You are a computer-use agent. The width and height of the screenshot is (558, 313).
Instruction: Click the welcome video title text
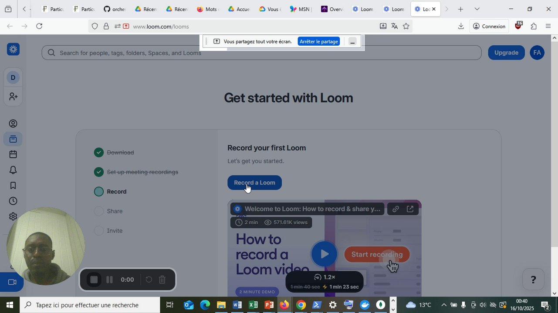(x=312, y=209)
